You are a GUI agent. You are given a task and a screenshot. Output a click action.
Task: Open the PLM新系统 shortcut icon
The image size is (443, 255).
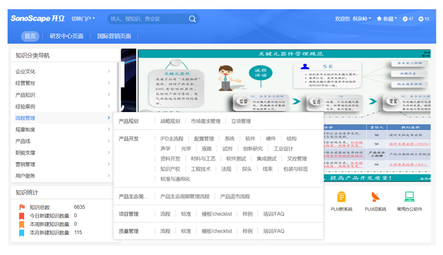point(342,197)
